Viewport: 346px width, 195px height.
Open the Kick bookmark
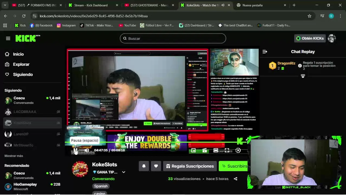20,25
